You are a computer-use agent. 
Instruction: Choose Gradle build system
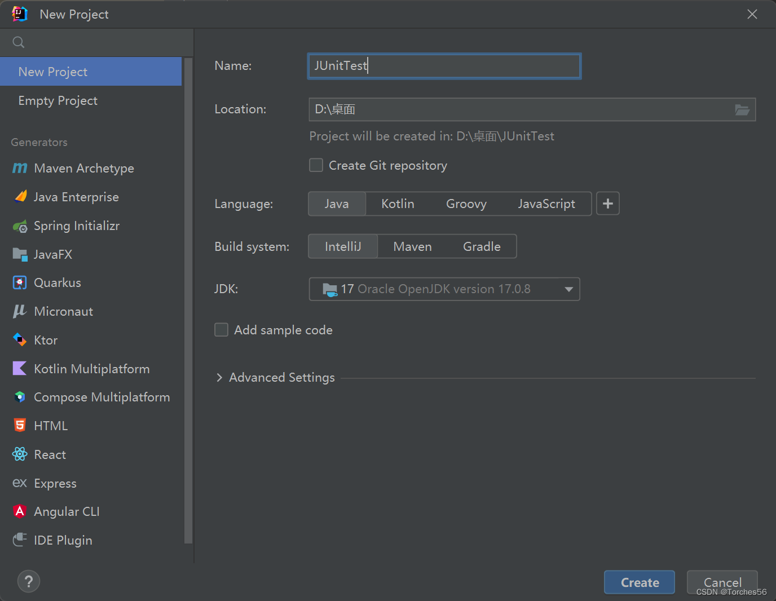[x=482, y=246]
